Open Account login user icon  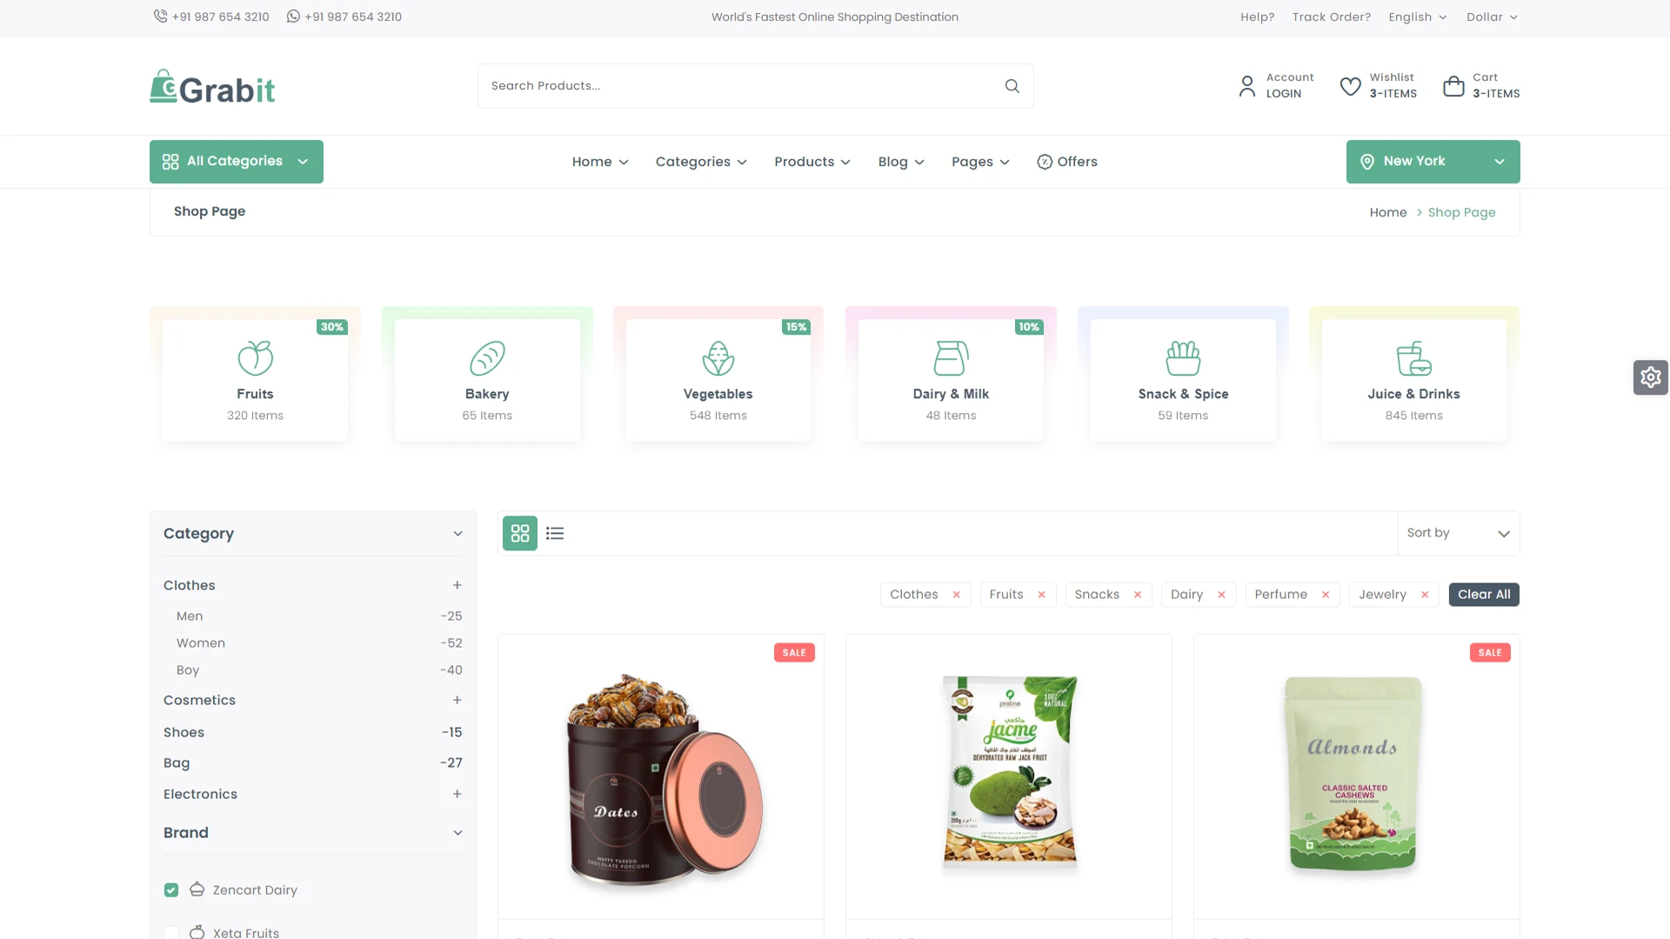click(1246, 86)
